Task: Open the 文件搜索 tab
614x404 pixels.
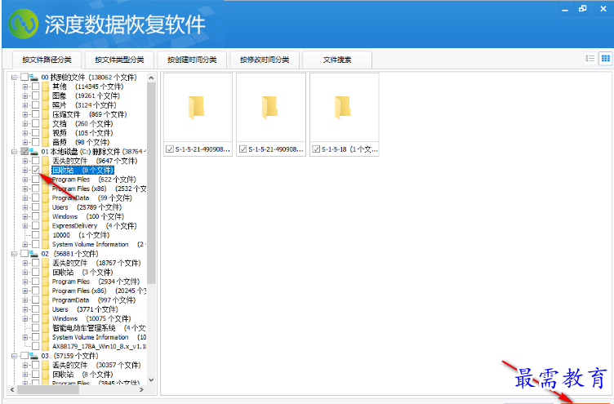Action: point(337,60)
